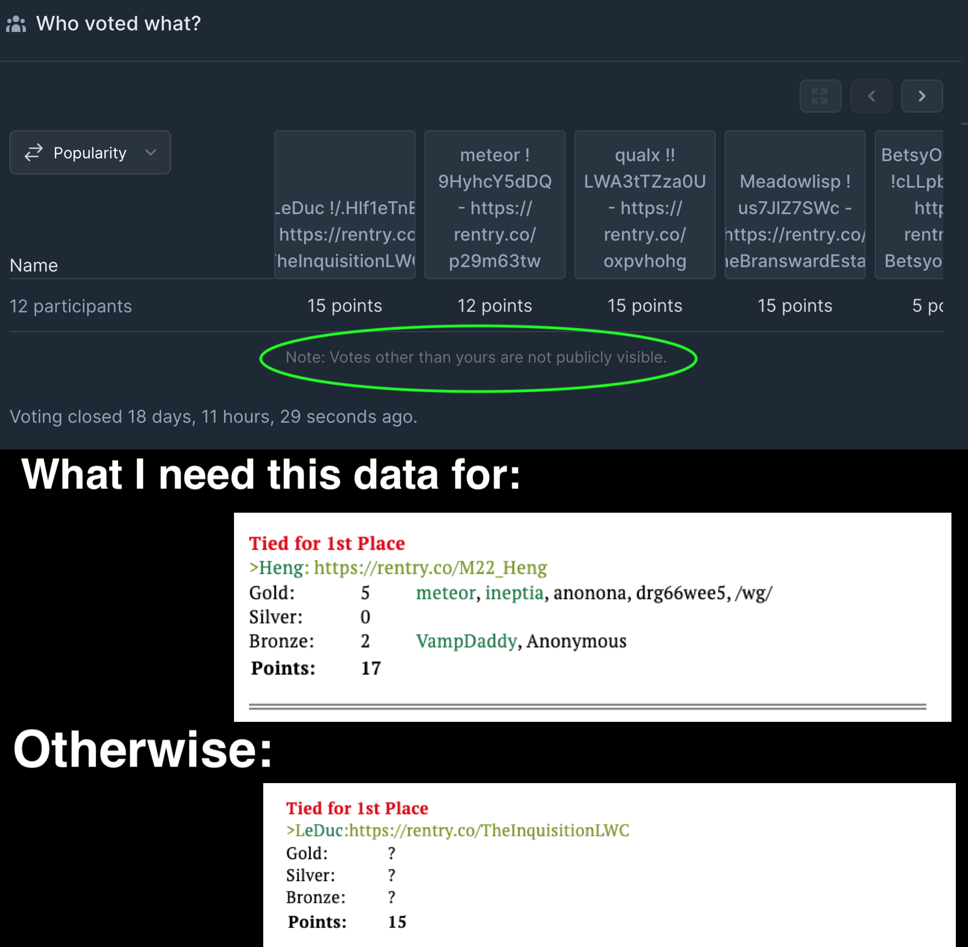Click the swap arrows icon in Popularity

coord(34,152)
